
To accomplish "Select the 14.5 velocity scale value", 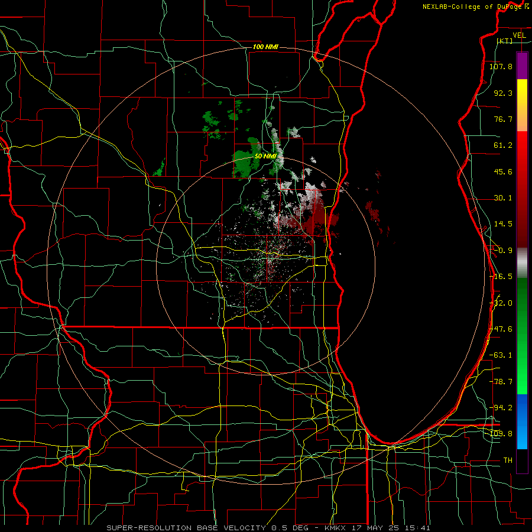I will (503, 224).
